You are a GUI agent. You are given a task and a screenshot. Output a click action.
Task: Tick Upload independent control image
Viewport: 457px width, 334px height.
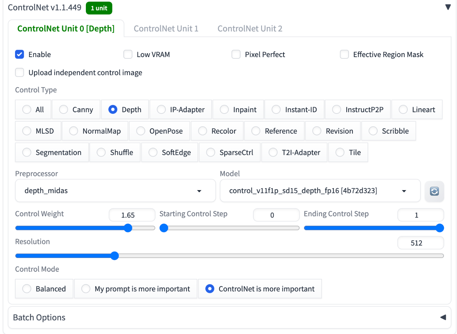pos(20,72)
